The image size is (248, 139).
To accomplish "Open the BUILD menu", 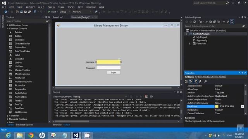I will pyautogui.click(x=41, y=7).
